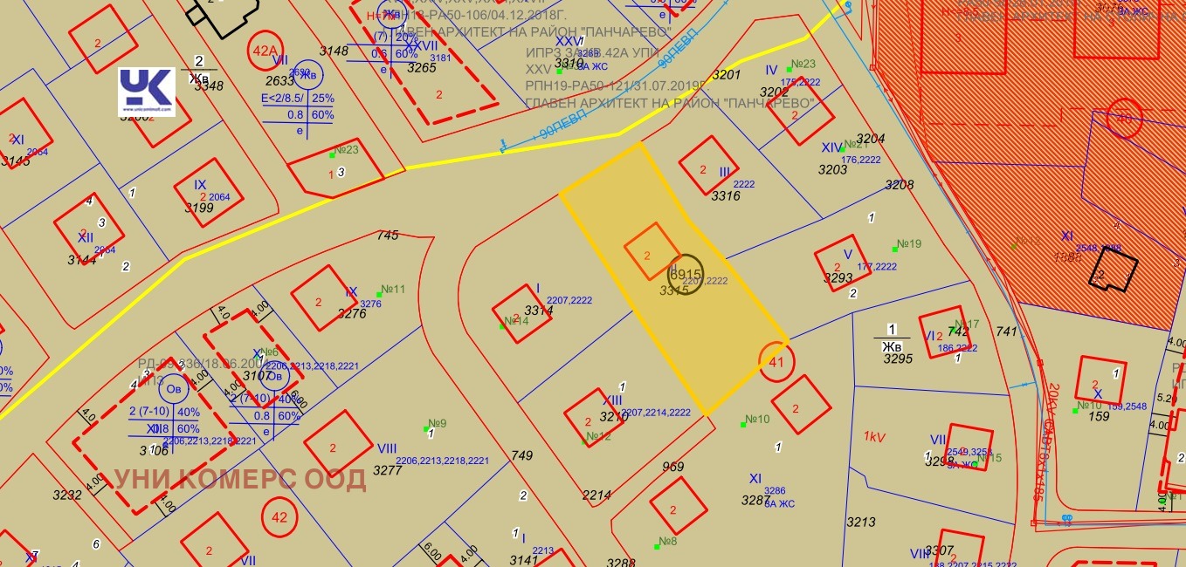Click the red 1kV power line label
Screen dimensions: 1186x567
point(875,436)
